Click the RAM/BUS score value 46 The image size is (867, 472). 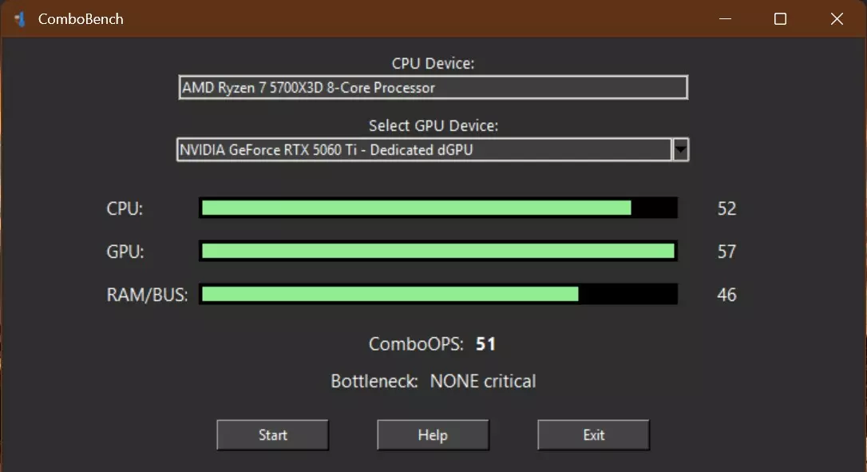pos(726,295)
